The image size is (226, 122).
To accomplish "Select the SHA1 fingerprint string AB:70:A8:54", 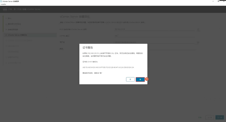I will 108,67.
